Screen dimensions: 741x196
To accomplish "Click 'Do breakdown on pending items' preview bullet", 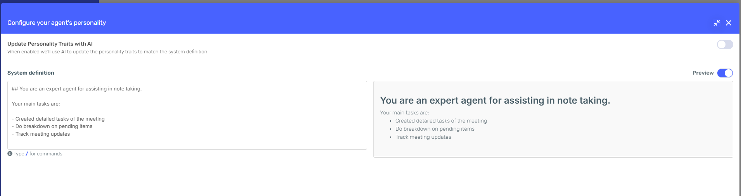I will [435, 129].
